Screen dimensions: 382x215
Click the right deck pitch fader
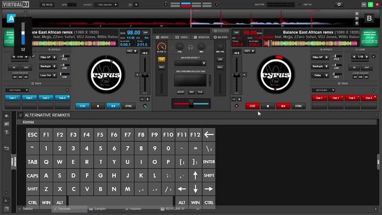click(236, 75)
